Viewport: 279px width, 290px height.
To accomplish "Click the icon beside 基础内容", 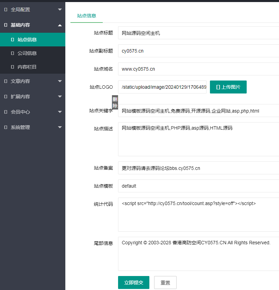I will coord(6,25).
